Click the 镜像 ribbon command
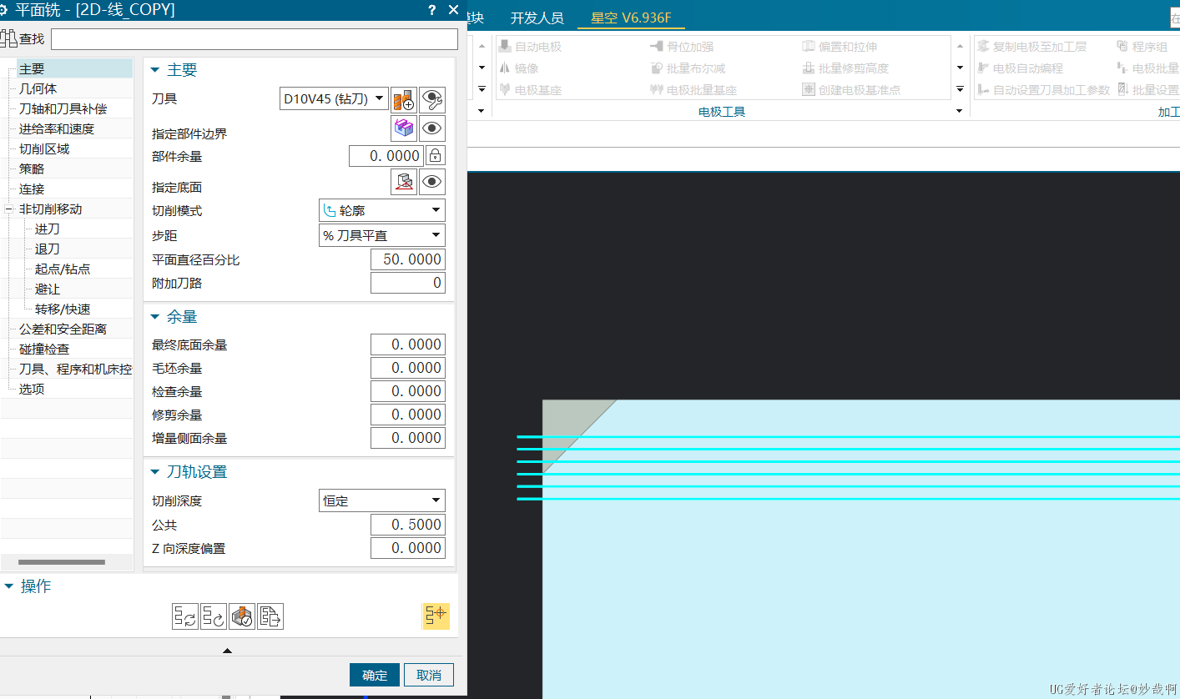 [519, 68]
